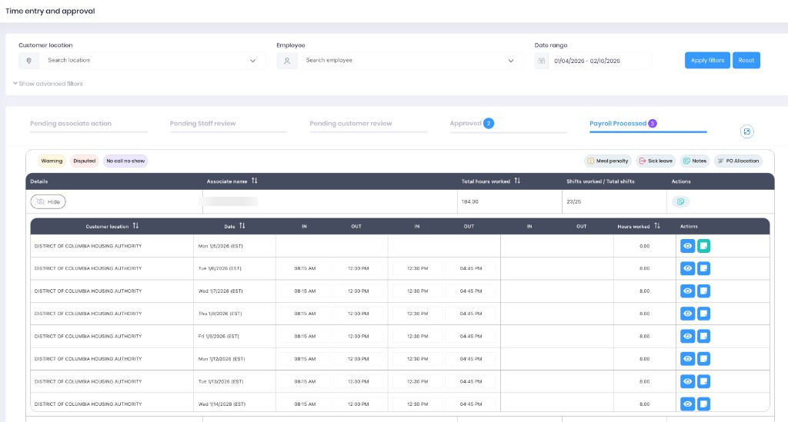
Task: View details for Thu 1/8/2026 entry
Action: pyautogui.click(x=687, y=314)
